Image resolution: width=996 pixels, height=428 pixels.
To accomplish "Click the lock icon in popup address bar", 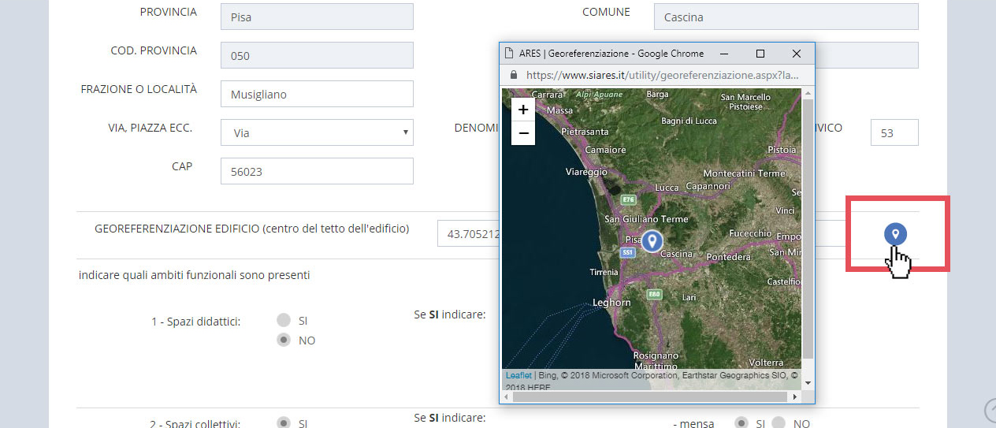I will pyautogui.click(x=514, y=75).
